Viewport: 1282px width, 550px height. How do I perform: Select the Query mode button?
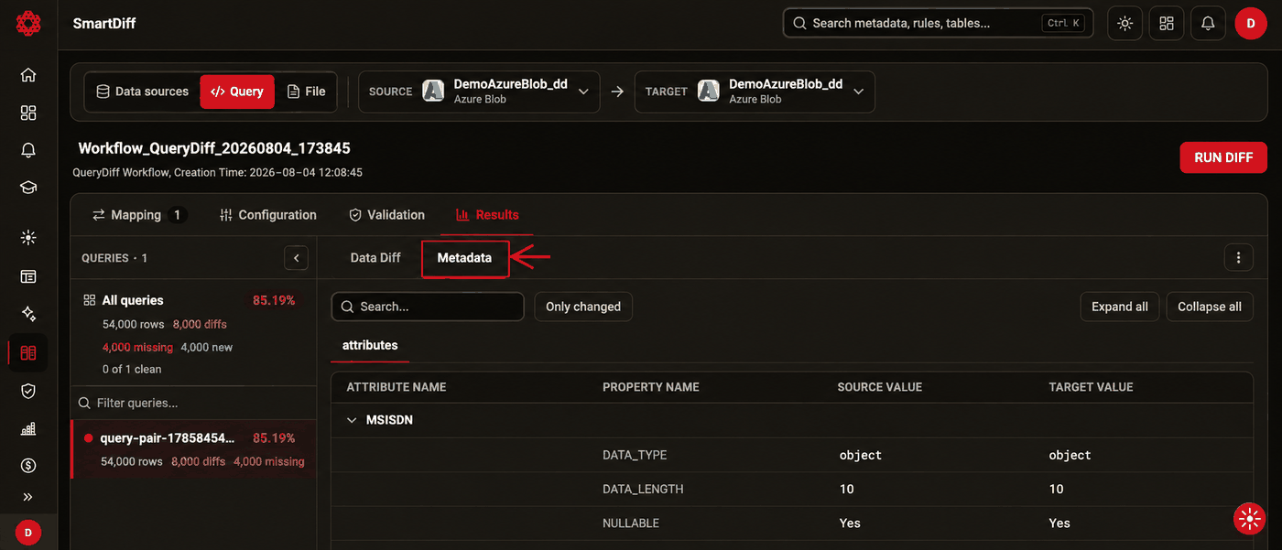pos(237,92)
